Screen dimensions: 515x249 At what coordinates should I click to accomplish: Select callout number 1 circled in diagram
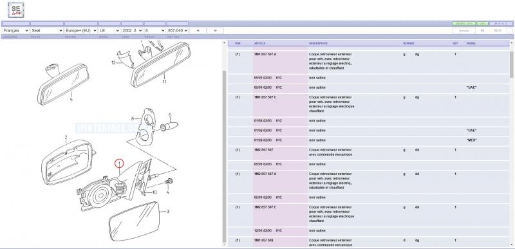coord(119,163)
